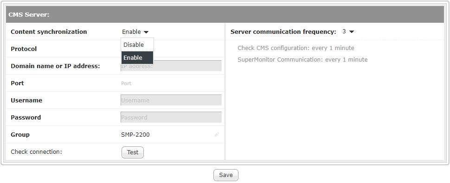This screenshot has height=183, width=450.
Task: Click the Test button for Check connection
Action: click(133, 152)
